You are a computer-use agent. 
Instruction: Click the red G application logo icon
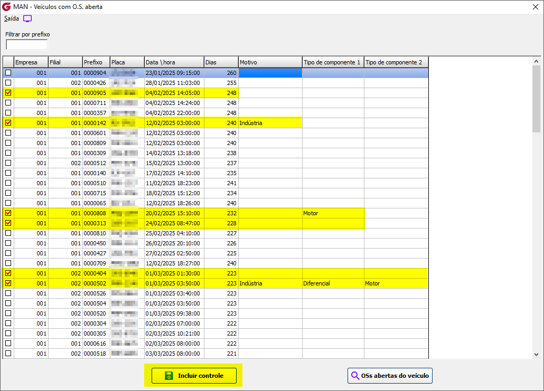click(x=6, y=6)
